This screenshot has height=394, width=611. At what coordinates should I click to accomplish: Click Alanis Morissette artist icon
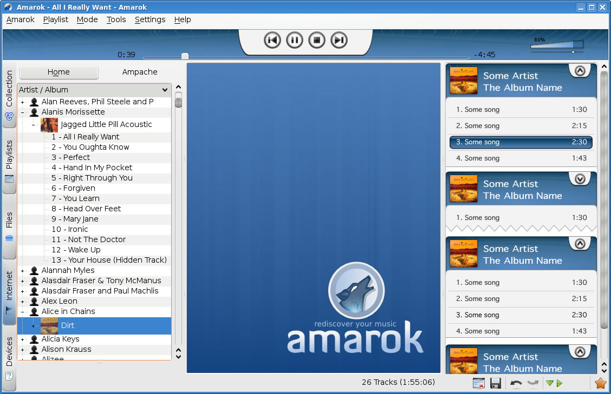point(34,112)
